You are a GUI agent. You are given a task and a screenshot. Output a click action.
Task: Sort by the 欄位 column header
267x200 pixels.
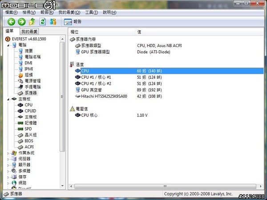coord(101,32)
